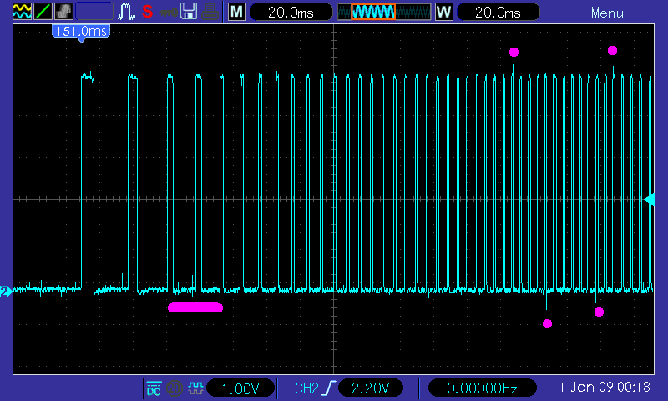This screenshot has width=668, height=401.
Task: Click the W window timebase icon
Action: pos(443,12)
